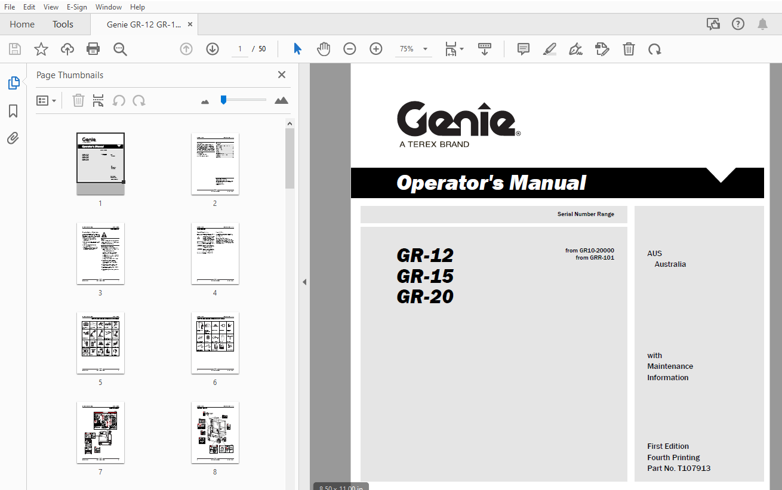782x490 pixels.
Task: Zoom in with plus icon
Action: [376, 49]
